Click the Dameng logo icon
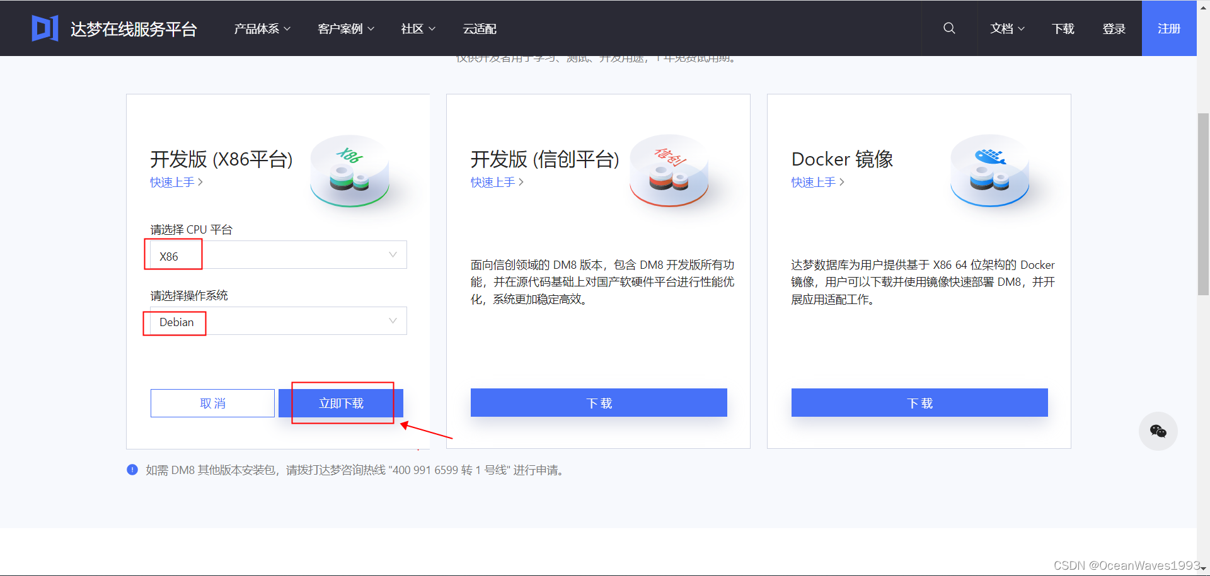 (x=45, y=28)
